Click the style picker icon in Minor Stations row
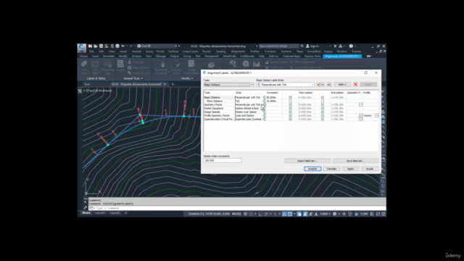 click(x=264, y=101)
